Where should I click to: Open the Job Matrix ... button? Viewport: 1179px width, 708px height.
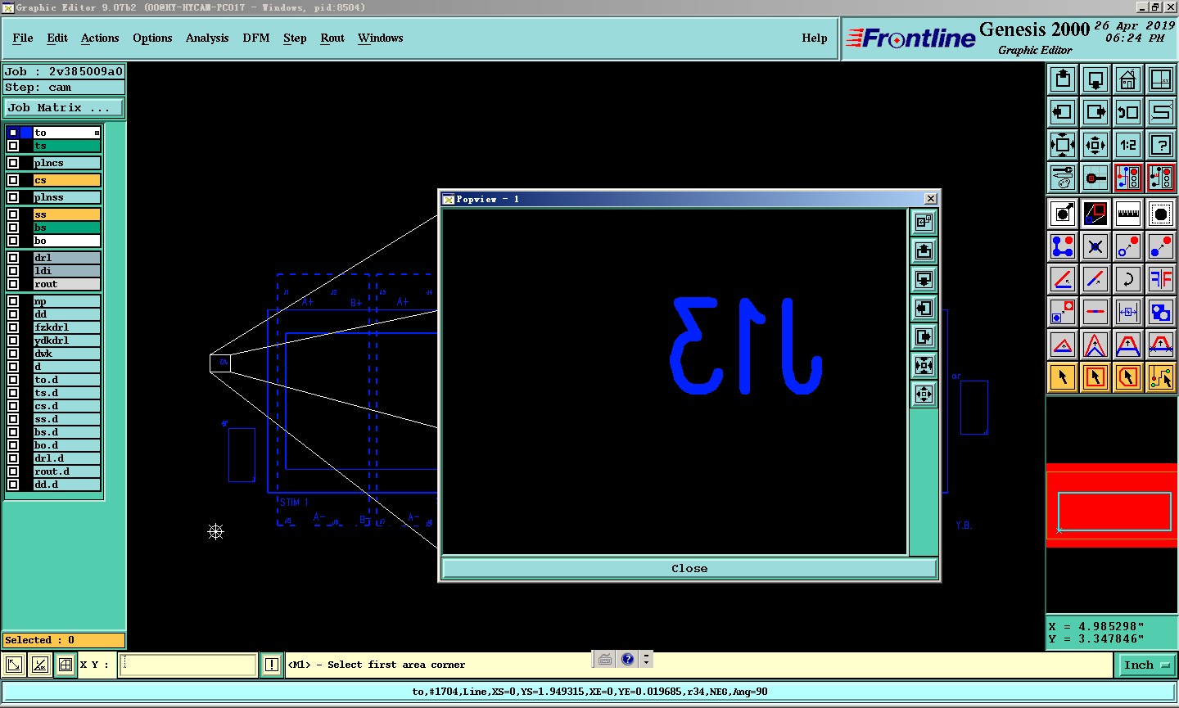point(64,108)
